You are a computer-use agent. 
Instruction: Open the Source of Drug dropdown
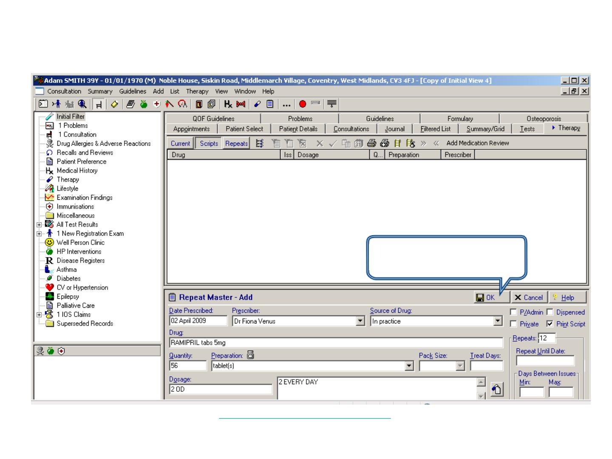point(498,321)
